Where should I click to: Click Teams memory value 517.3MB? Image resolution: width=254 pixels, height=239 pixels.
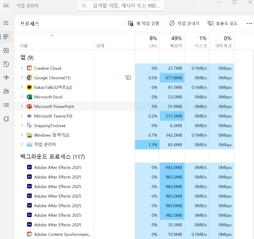point(174,116)
